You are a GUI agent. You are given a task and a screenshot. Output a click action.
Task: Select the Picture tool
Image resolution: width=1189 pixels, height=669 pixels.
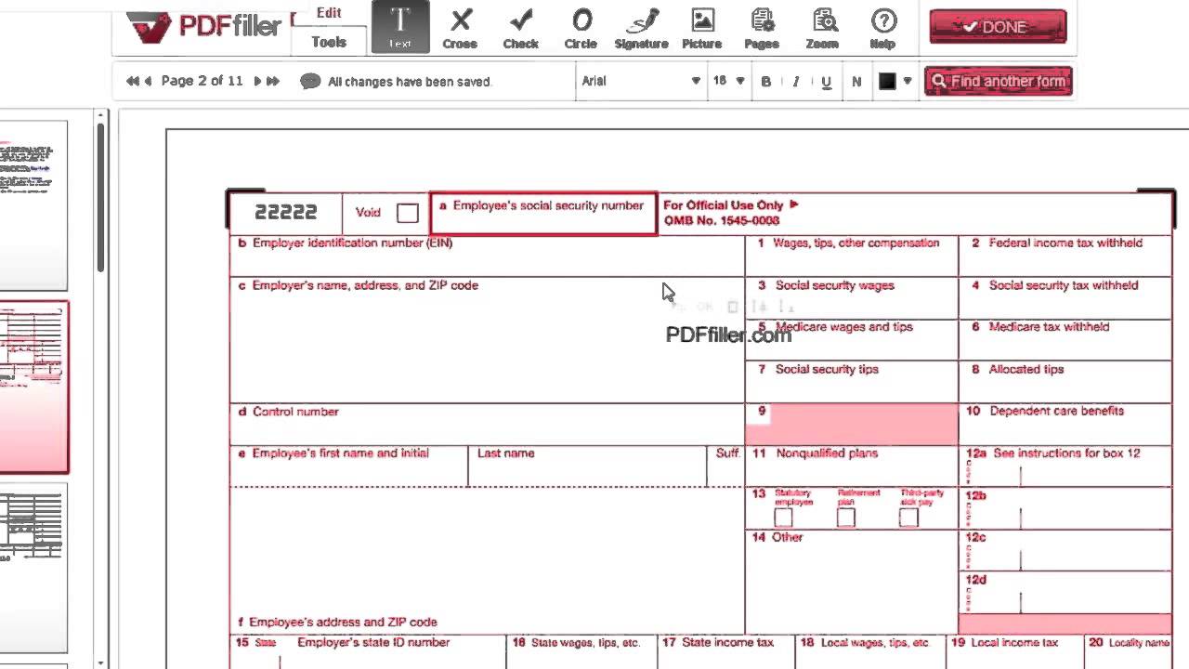702,27
